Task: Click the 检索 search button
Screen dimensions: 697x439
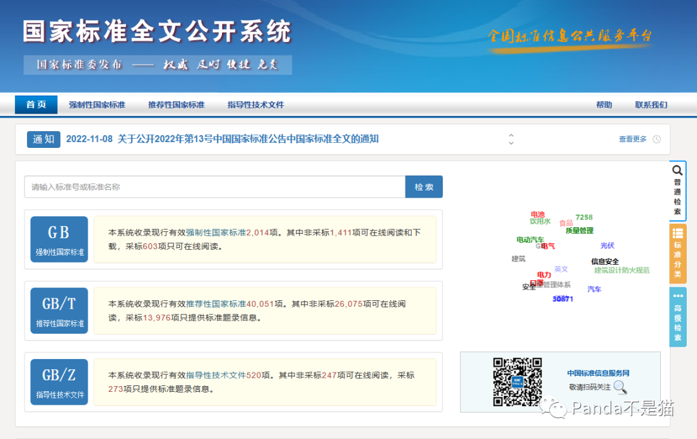Action: (424, 187)
